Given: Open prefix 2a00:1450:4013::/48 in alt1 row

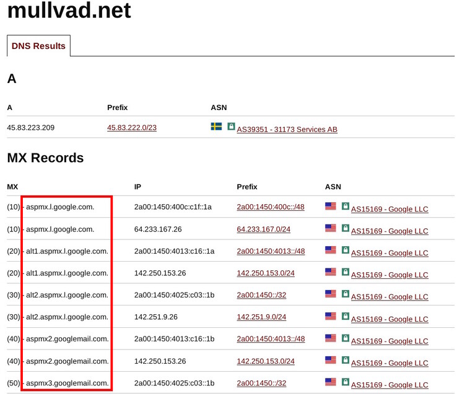Looking at the screenshot, I should [271, 251].
